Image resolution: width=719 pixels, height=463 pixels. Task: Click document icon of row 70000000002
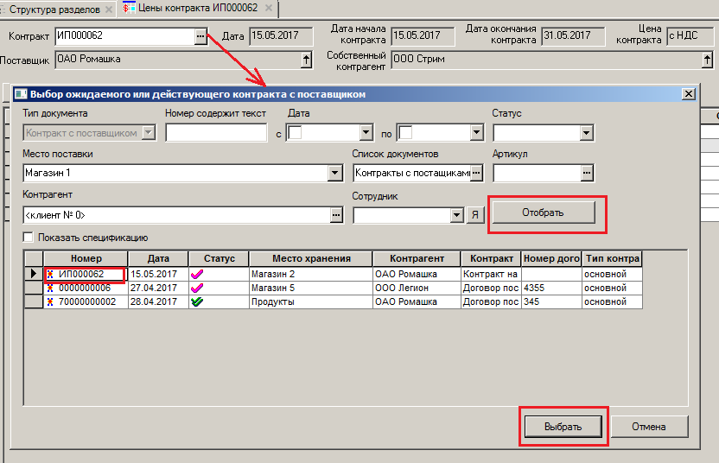click(x=50, y=301)
